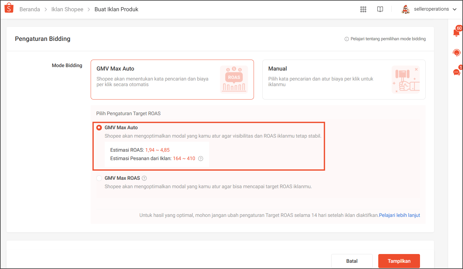The width and height of the screenshot is (463, 269).
Task: Open the customer support headset icon
Action: [x=456, y=52]
